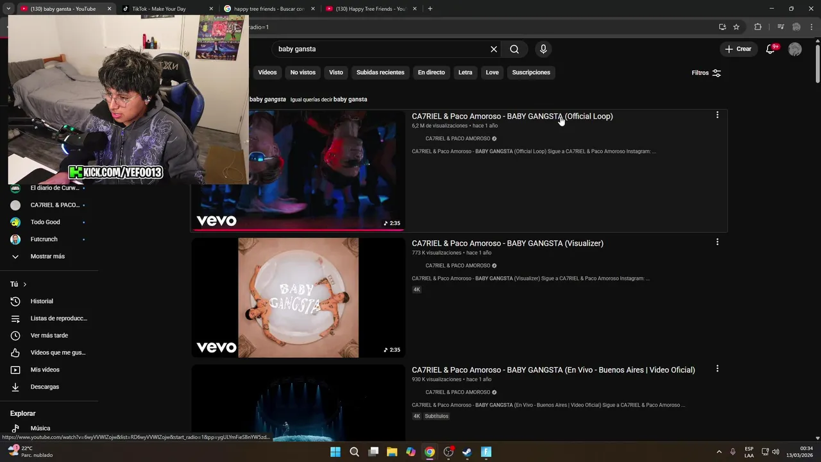Open Chrome extensions puzzle icon
The height and width of the screenshot is (462, 821).
pos(758,27)
